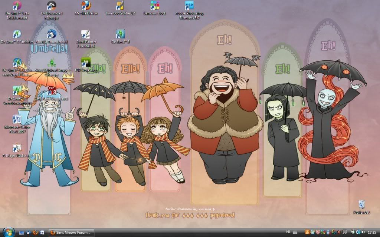Launch ArtRage Studio Pro
Image resolution: width=380 pixels, height=237 pixels.
(17, 151)
